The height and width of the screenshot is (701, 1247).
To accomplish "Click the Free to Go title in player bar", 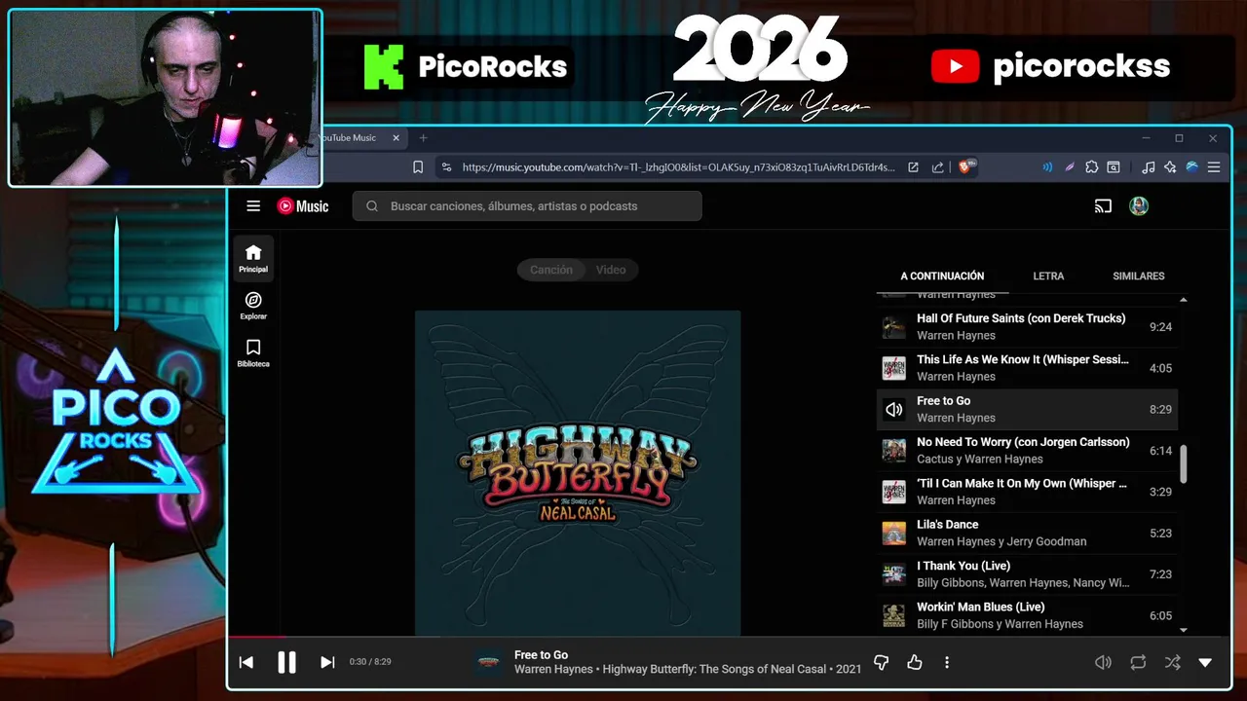I will click(x=541, y=655).
